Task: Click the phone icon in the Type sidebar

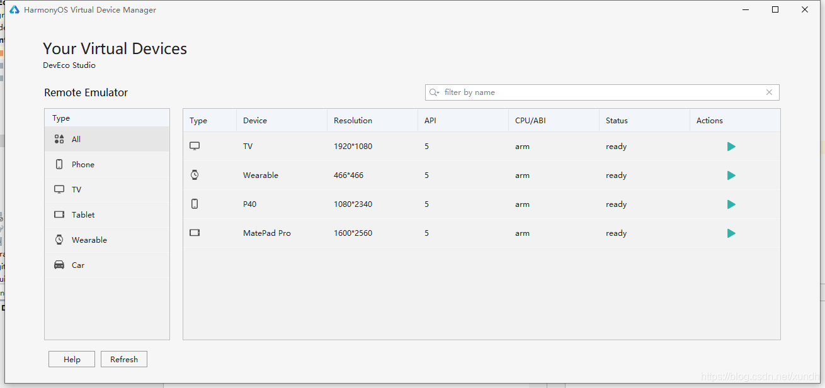Action: [x=59, y=164]
